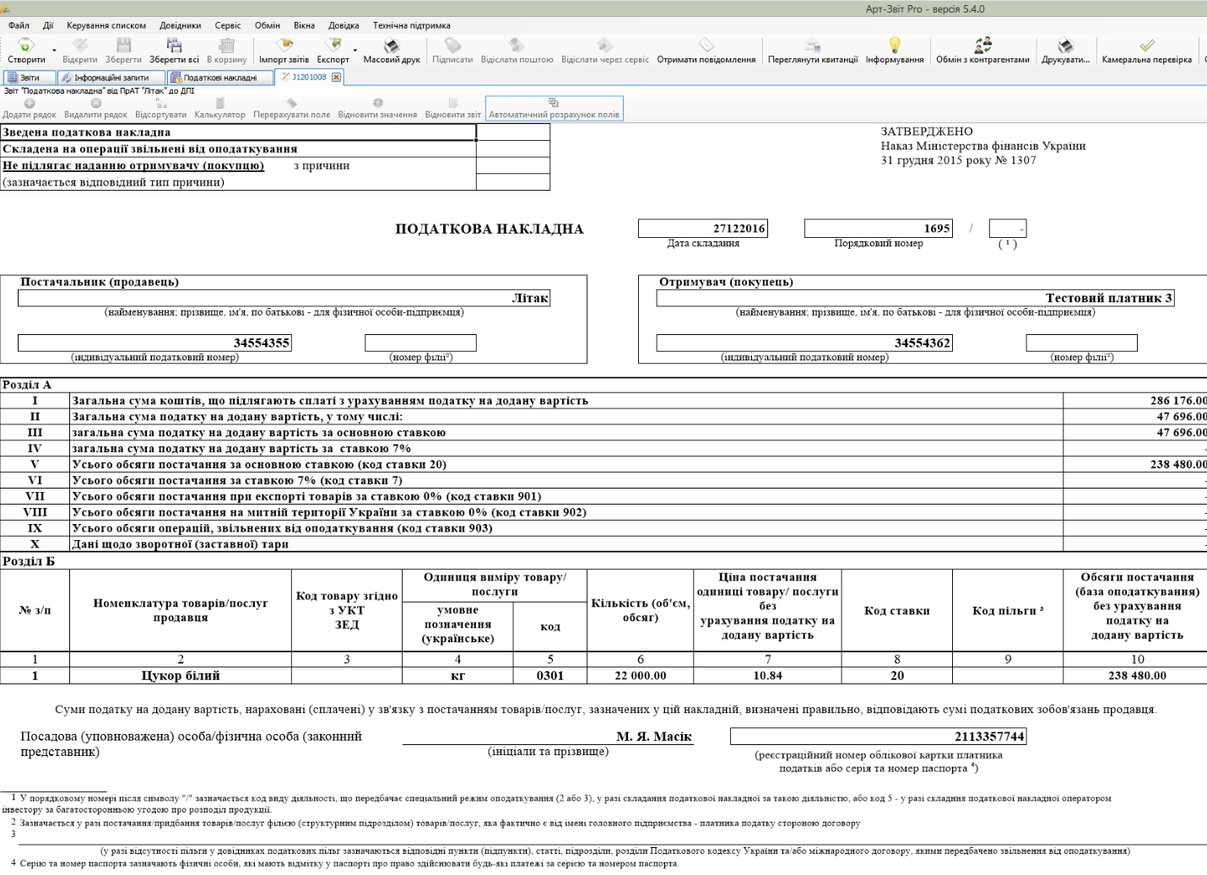Select the Цукор білий nomenclature cell
The image size is (1207, 875).
[x=181, y=676]
